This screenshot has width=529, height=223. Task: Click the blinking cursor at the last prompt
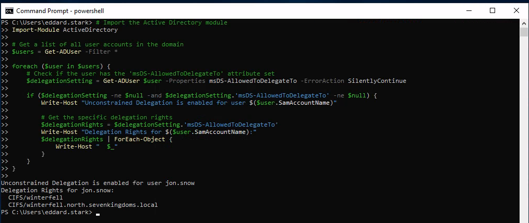click(98, 213)
